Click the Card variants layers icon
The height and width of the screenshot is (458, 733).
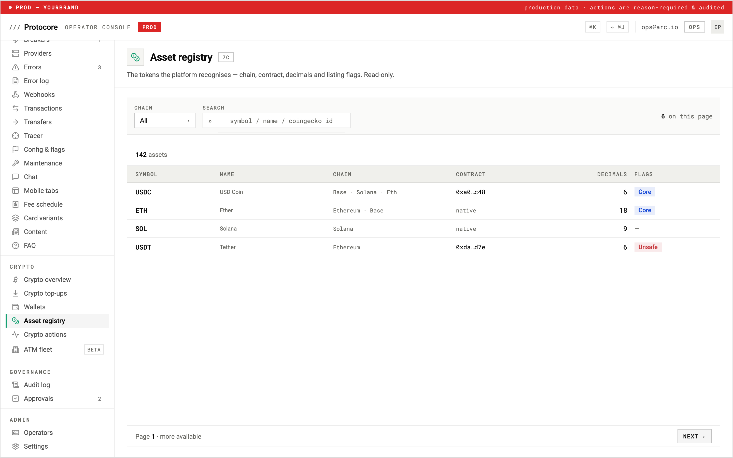tap(16, 218)
